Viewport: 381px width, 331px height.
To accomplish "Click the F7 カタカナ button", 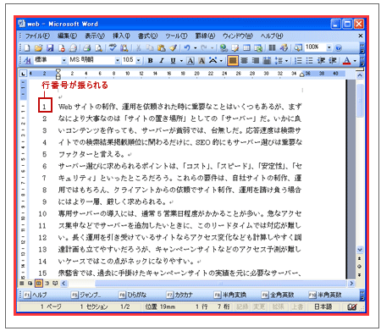I will (x=179, y=295).
